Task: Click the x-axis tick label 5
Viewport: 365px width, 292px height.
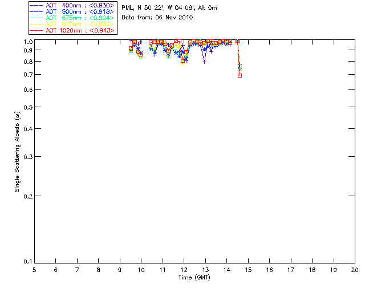Action: 34,269
